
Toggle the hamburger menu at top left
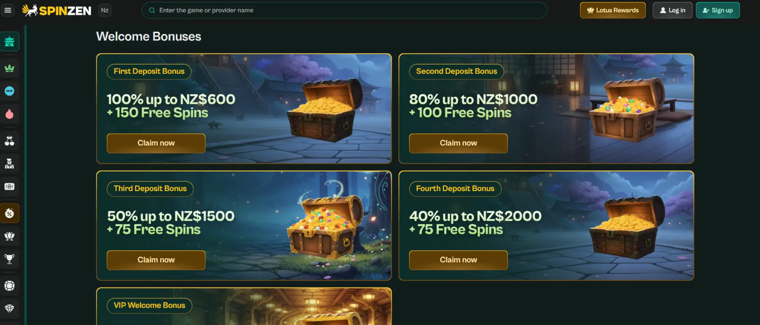8,10
